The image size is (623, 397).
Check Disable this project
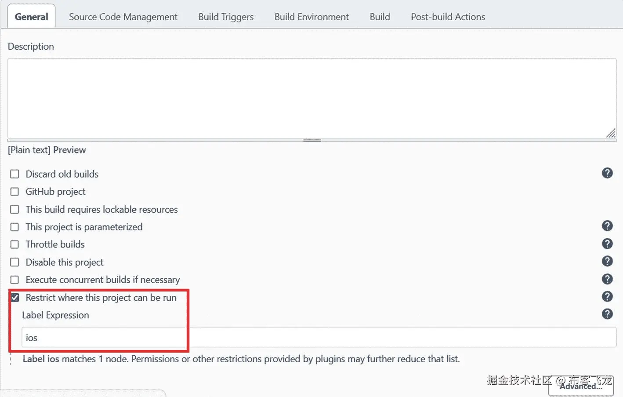pos(14,262)
